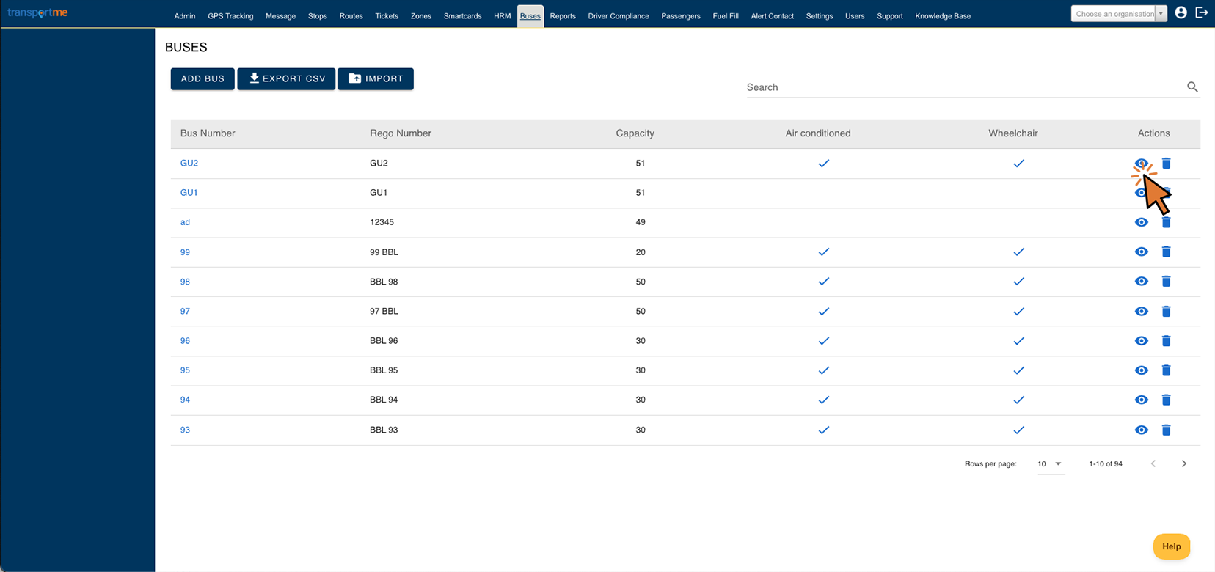Open the Alert Contact menu
This screenshot has height=572, width=1215.
point(772,16)
